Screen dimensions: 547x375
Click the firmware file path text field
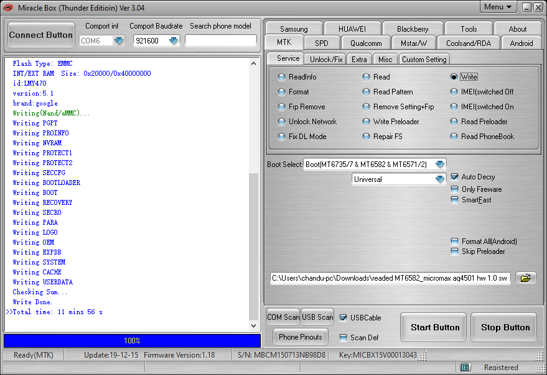(x=390, y=278)
